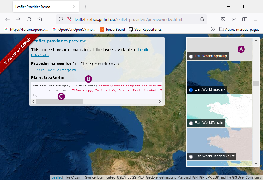
Task: Select the Esri.WorldImagery radio button
Action: point(191,90)
